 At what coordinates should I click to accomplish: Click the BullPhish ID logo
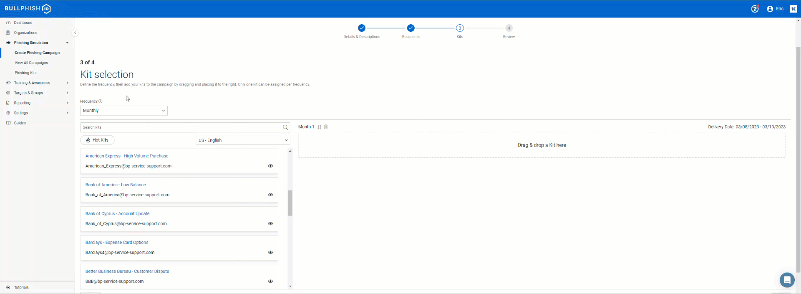(x=28, y=8)
